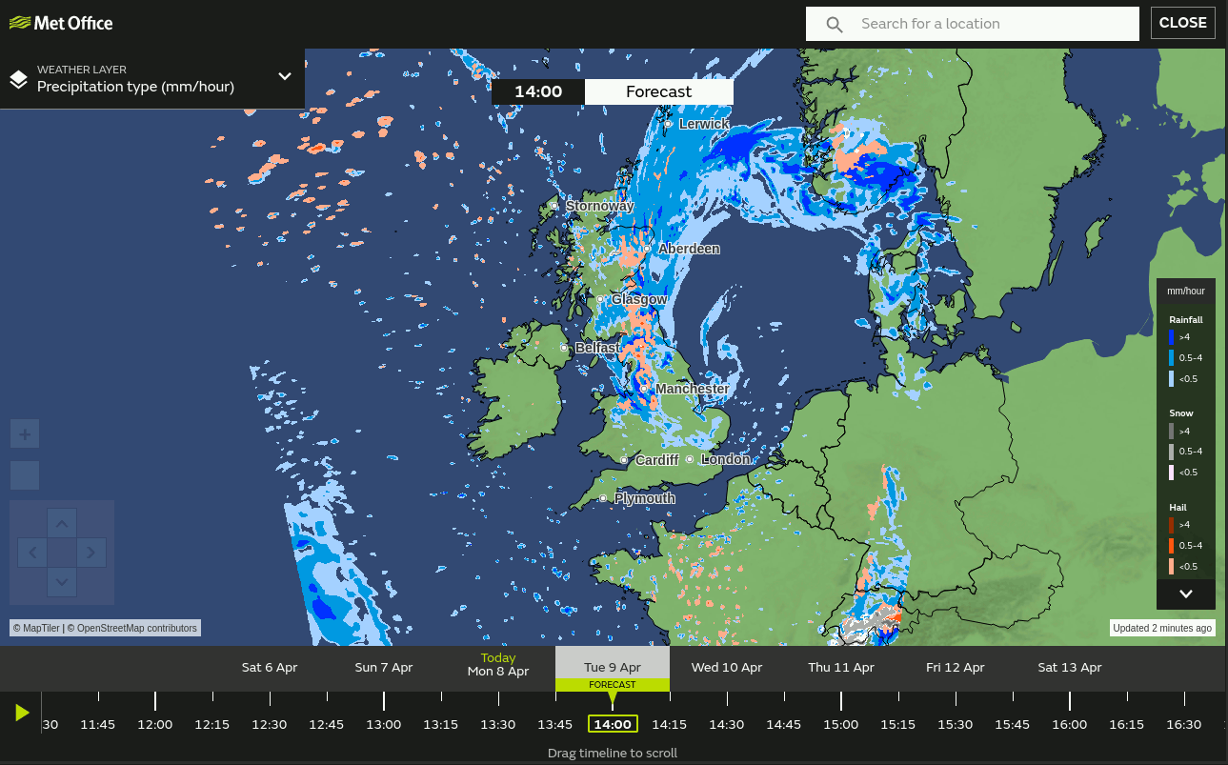Image resolution: width=1228 pixels, height=765 pixels.
Task: Click snow >4 legend swatch
Action: point(1171,431)
